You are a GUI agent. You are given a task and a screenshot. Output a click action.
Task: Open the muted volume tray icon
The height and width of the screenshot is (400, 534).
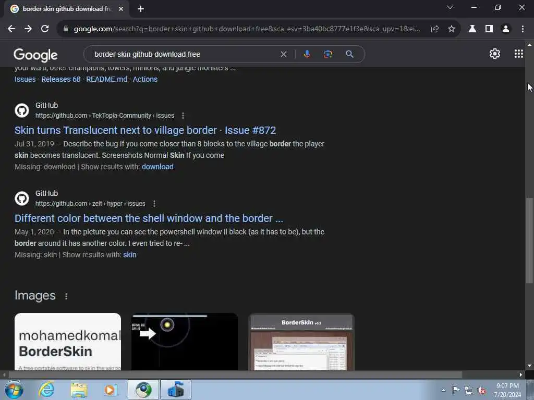click(481, 390)
